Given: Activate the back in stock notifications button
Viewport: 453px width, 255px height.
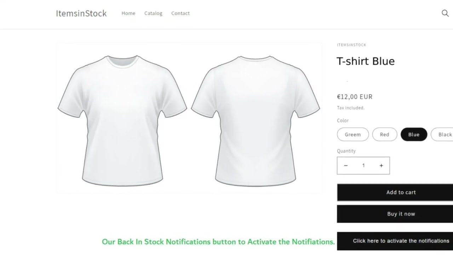Looking at the screenshot, I should (x=401, y=240).
